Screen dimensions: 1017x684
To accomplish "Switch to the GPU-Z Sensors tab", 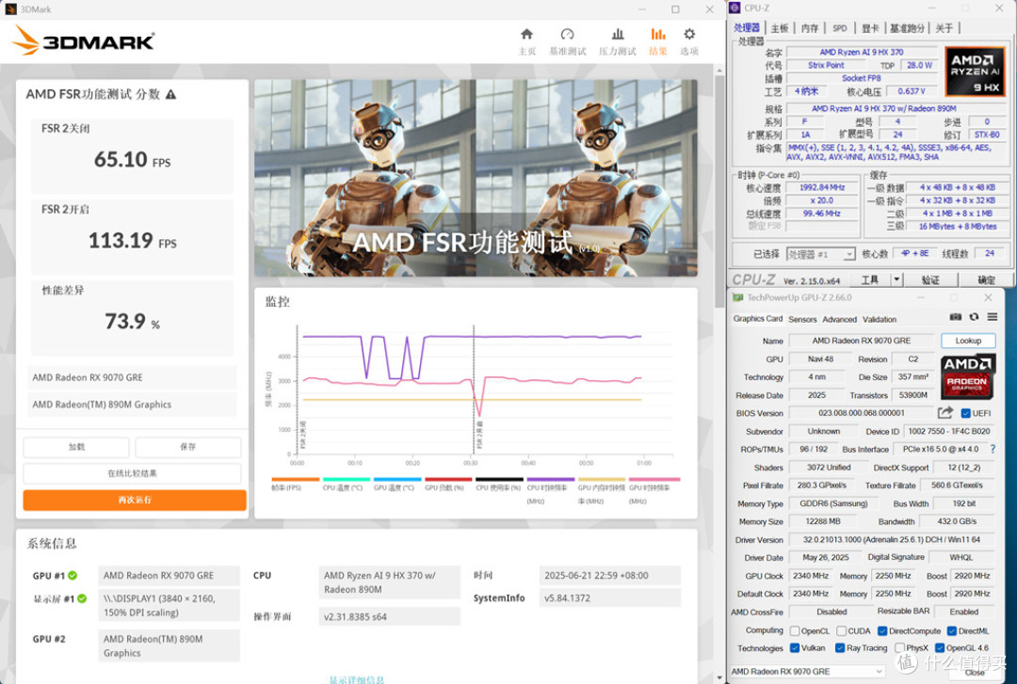I will pos(802,320).
